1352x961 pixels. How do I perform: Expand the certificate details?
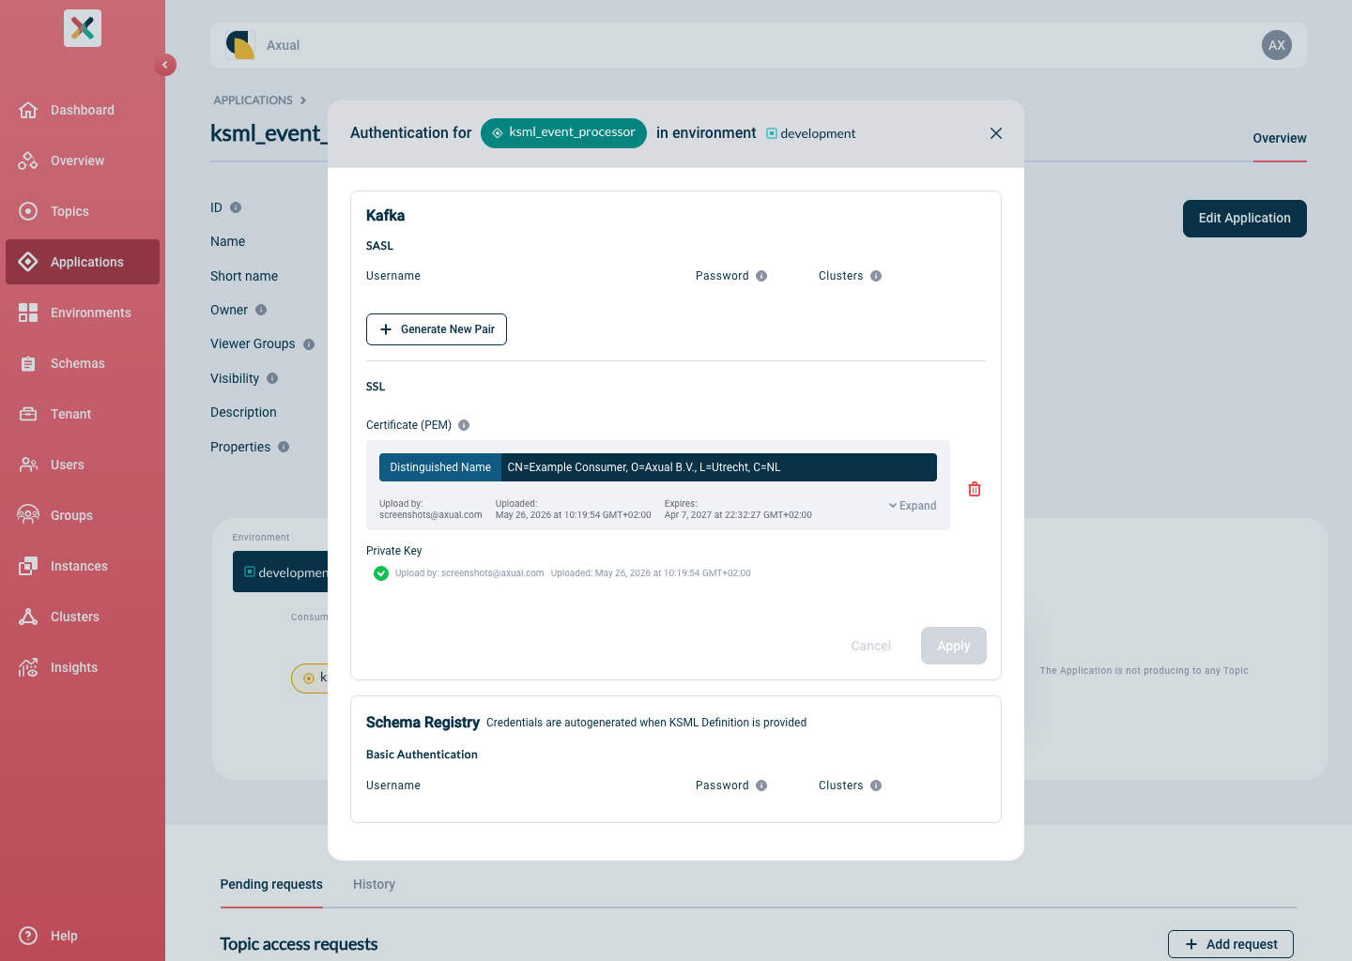pyautogui.click(x=913, y=506)
